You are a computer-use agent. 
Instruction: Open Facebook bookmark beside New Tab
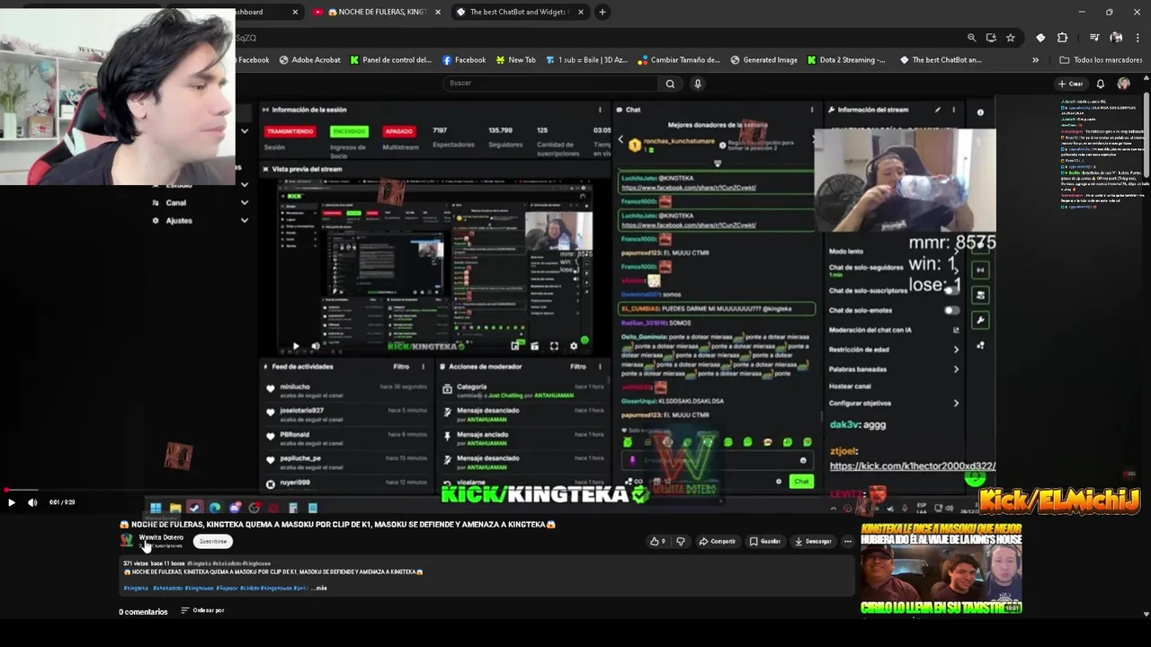[x=464, y=60]
